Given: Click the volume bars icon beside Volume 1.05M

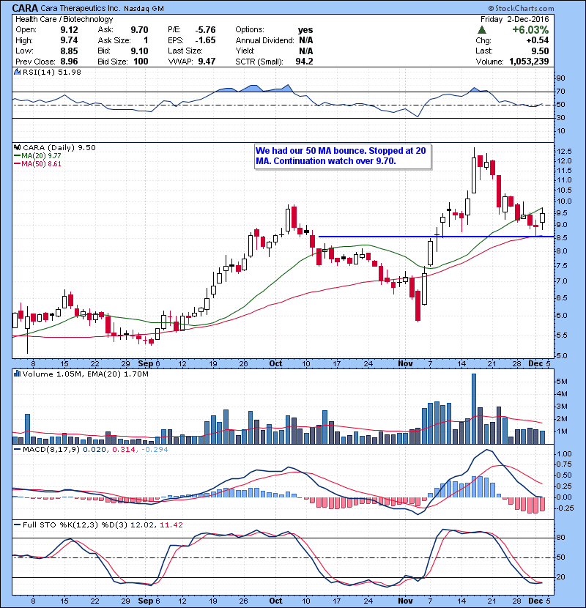Looking at the screenshot, I should point(17,374).
